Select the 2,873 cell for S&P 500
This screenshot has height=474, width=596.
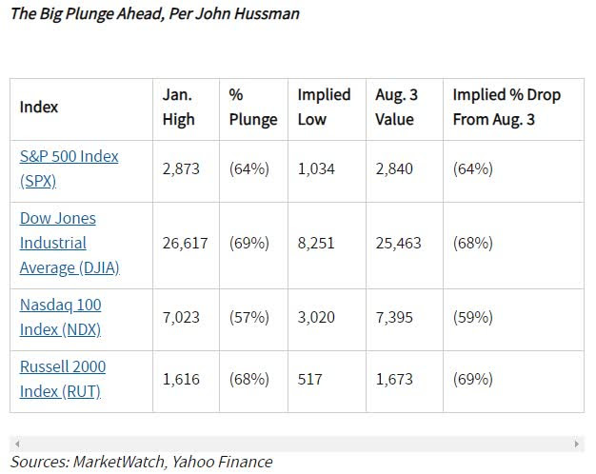pos(181,168)
